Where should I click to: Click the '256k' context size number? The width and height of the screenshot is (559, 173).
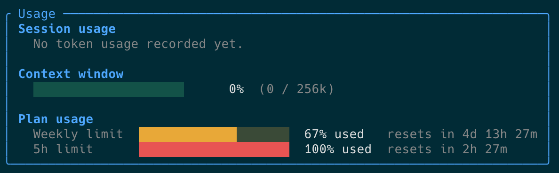[x=311, y=89]
